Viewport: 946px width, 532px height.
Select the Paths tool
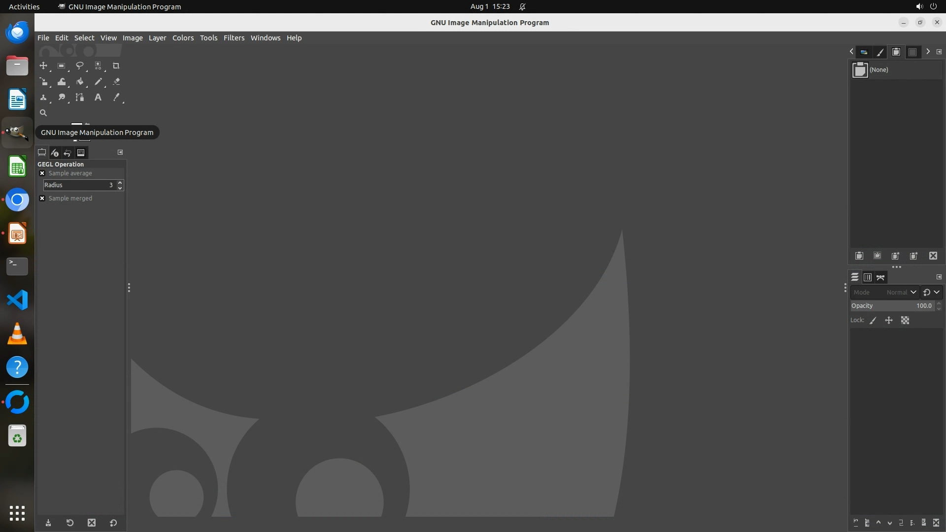(80, 98)
